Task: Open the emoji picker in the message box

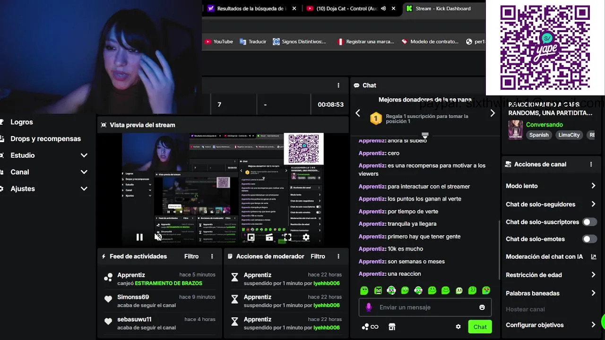Action: point(482,307)
